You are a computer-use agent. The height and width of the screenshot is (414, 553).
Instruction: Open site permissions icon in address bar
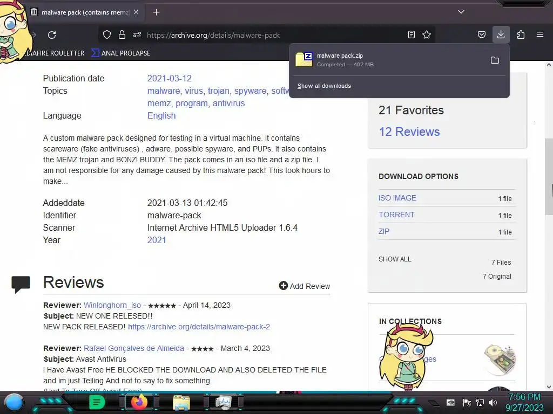pos(137,34)
